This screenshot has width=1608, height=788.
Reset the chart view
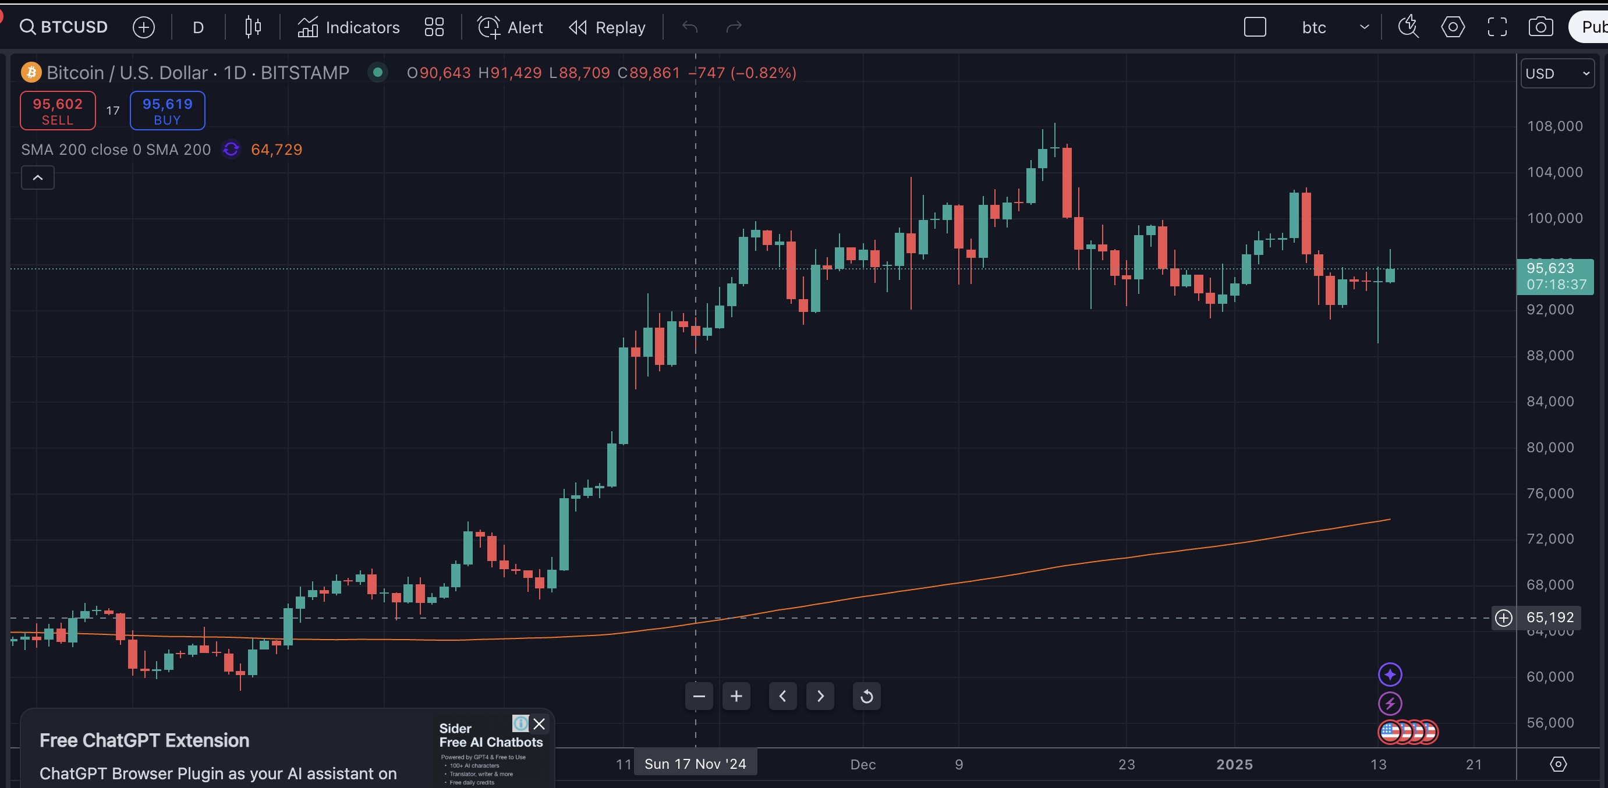tap(866, 696)
